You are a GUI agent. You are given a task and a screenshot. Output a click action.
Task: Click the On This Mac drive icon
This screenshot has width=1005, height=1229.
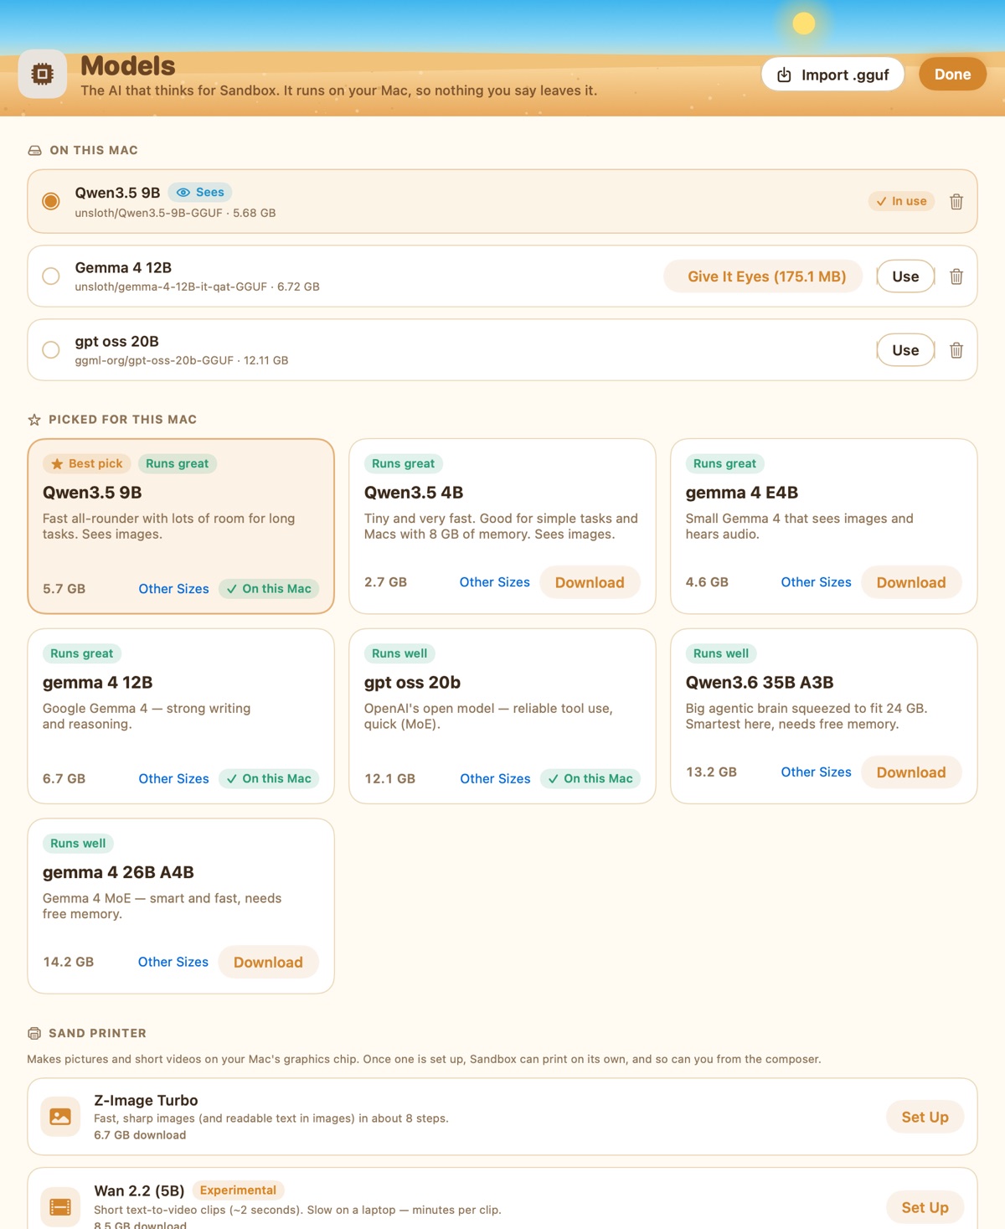coord(34,151)
